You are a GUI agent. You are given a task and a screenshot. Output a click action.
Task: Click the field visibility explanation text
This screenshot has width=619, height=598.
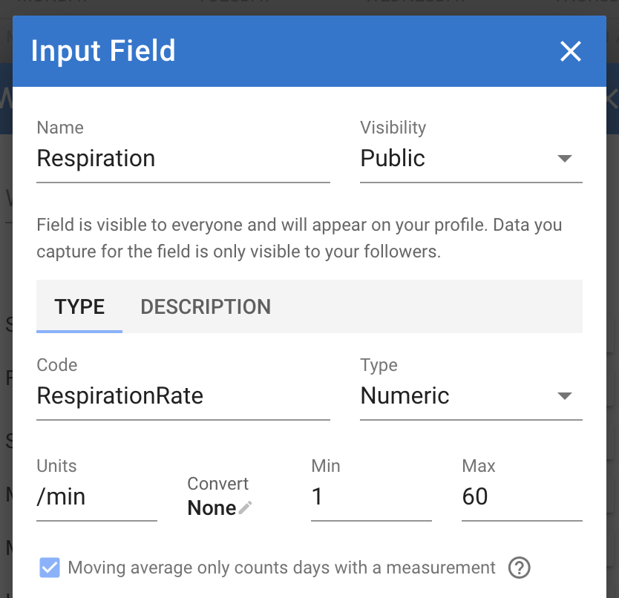pos(299,238)
